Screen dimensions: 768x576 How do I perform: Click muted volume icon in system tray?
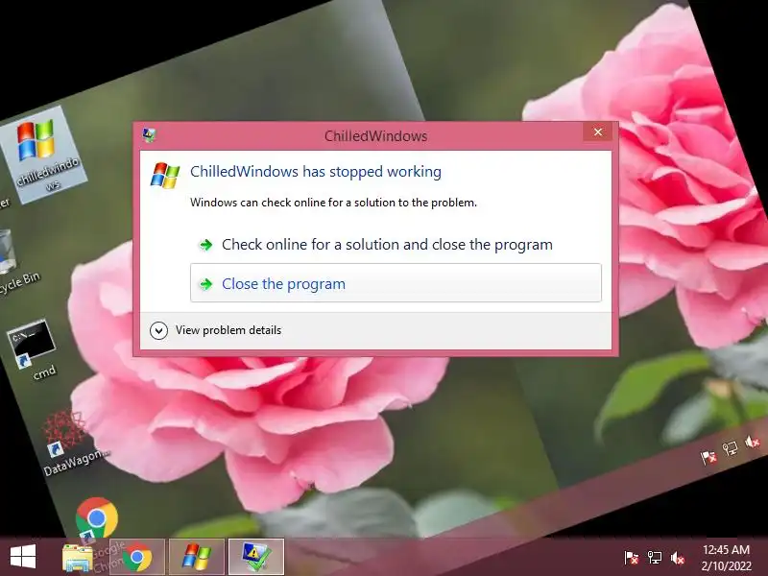(x=678, y=558)
